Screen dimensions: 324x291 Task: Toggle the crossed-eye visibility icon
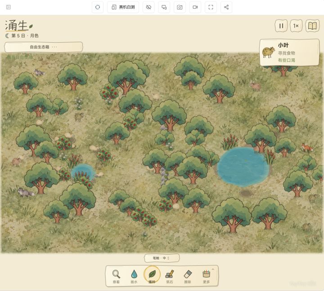[x=148, y=7]
